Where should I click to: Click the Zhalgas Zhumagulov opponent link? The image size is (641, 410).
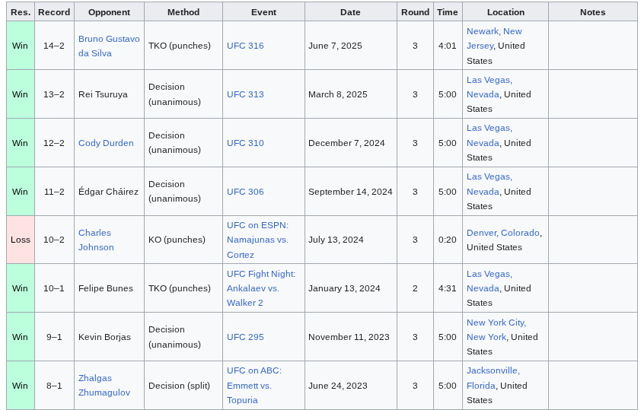(x=104, y=385)
